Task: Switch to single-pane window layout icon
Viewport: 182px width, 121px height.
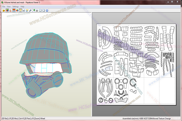Action: [x=44, y=11]
